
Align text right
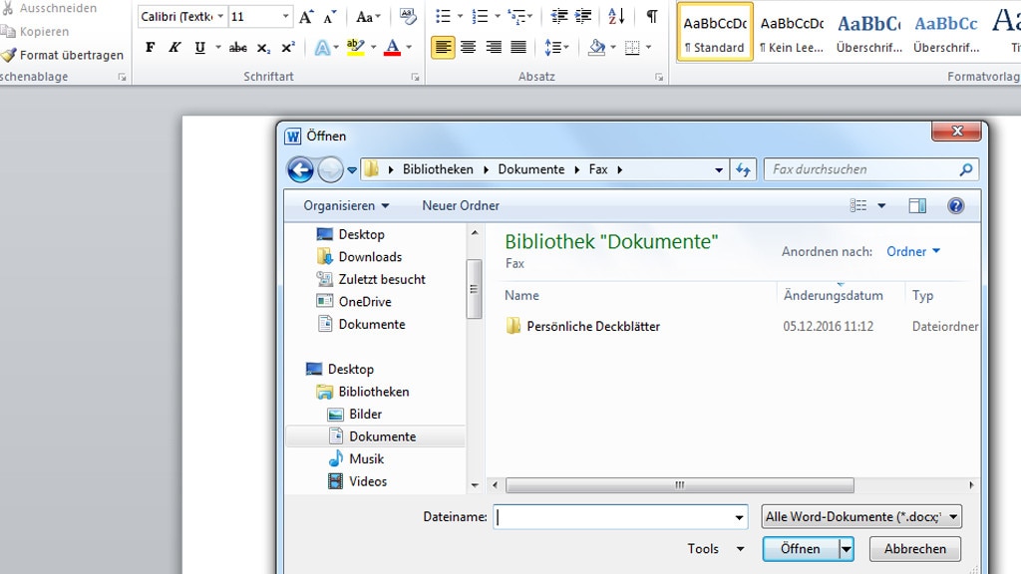coord(494,48)
